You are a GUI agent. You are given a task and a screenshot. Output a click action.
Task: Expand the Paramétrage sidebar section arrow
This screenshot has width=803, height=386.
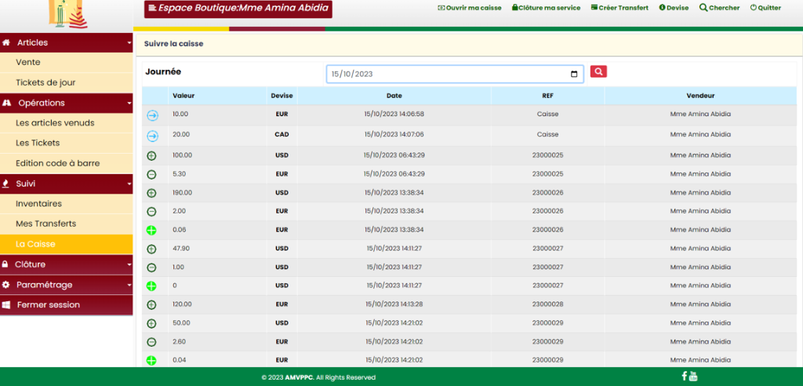(129, 285)
